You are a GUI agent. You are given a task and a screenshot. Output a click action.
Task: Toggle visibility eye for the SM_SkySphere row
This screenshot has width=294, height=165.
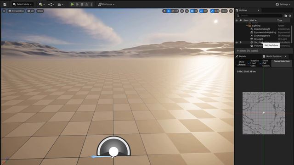click(237, 43)
